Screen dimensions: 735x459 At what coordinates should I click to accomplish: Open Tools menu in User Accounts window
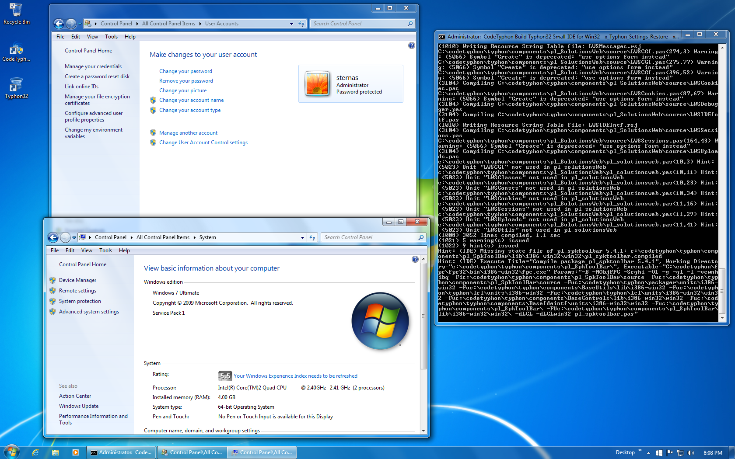[111, 37]
